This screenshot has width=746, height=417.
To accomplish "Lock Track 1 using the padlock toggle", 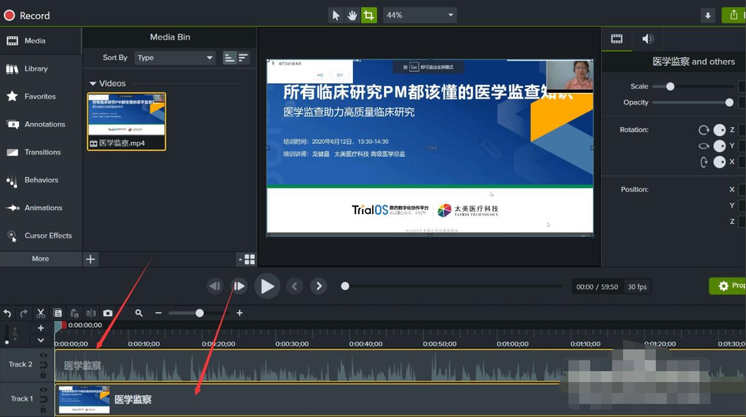I will coord(44,408).
